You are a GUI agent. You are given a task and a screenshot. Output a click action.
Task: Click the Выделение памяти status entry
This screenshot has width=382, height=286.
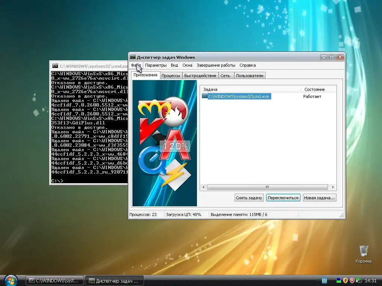(239, 214)
